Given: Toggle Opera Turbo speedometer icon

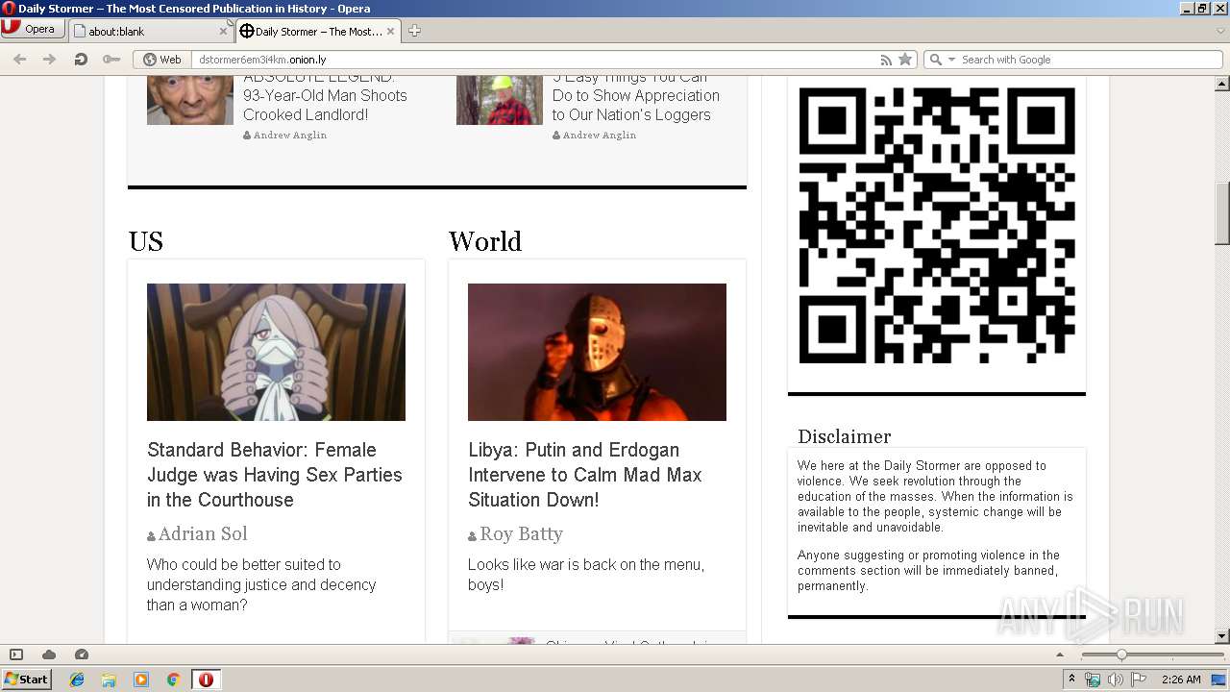Looking at the screenshot, I should tap(82, 655).
